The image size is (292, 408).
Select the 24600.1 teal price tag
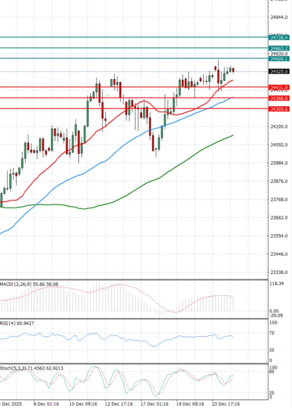[x=279, y=59]
